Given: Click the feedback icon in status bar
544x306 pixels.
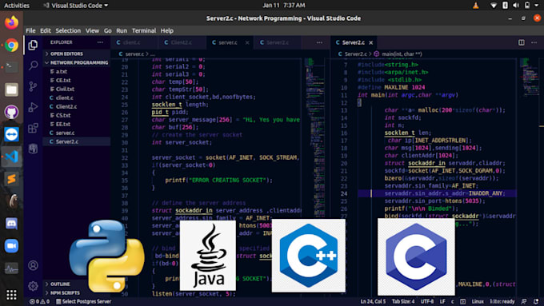Looking at the screenshot, I should (524, 301).
